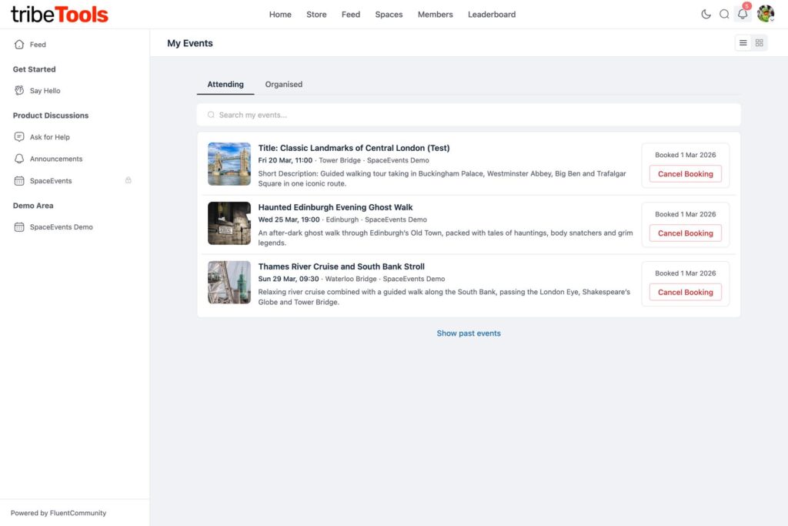Image resolution: width=788 pixels, height=526 pixels.
Task: Open the user profile avatar menu
Action: coord(765,14)
